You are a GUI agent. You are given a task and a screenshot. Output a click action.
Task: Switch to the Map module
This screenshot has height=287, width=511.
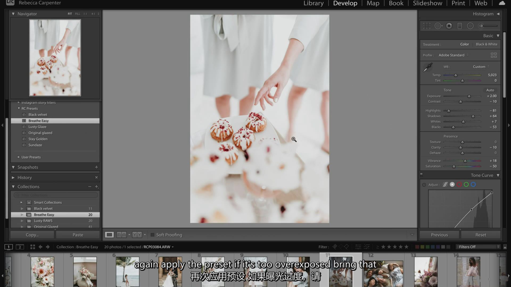373,3
